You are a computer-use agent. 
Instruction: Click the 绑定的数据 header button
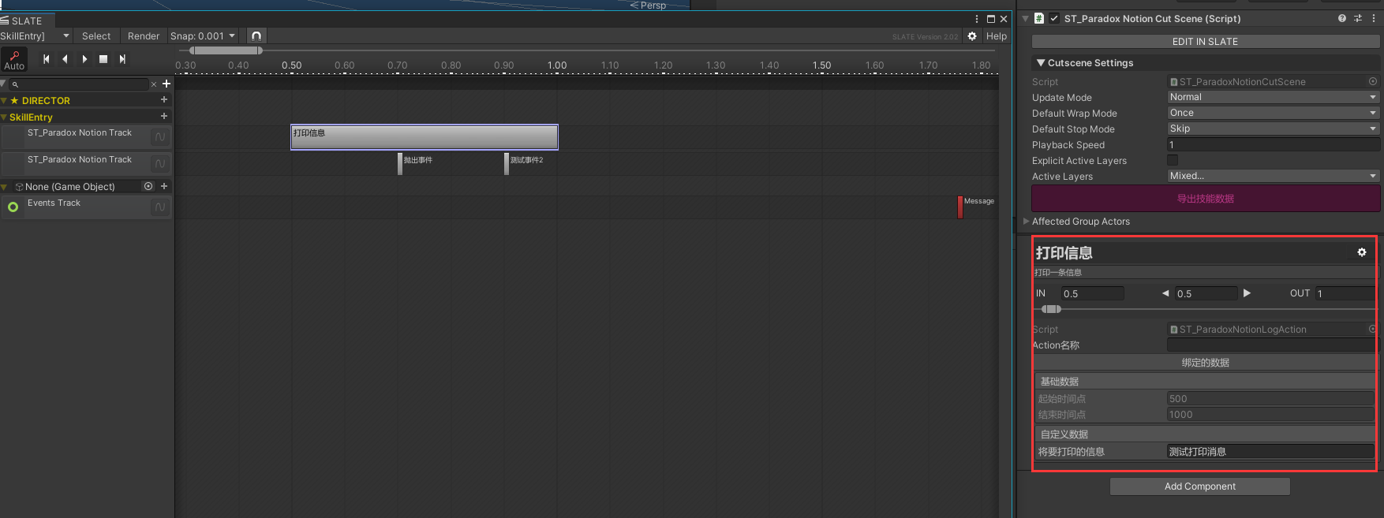(x=1206, y=363)
